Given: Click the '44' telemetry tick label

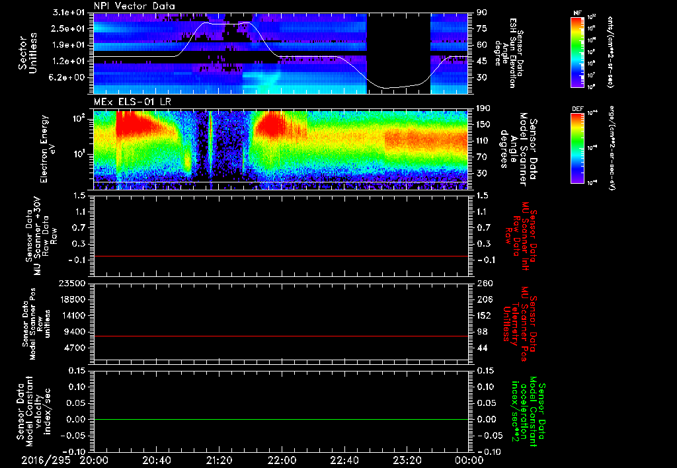Looking at the screenshot, I should 481,348.
